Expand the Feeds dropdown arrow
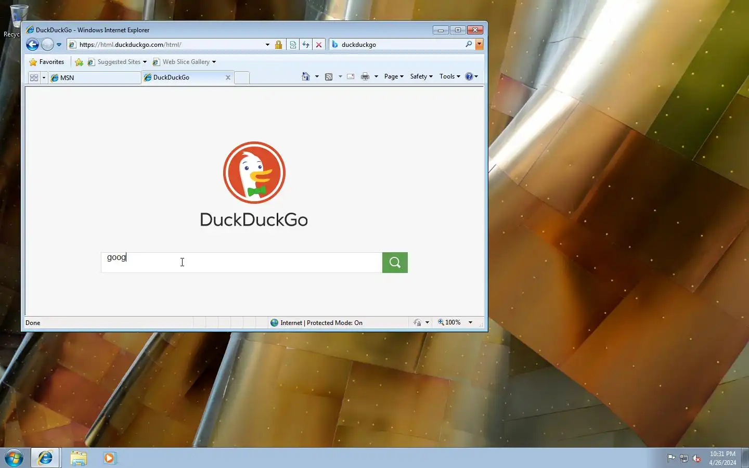The width and height of the screenshot is (749, 468). [x=340, y=76]
